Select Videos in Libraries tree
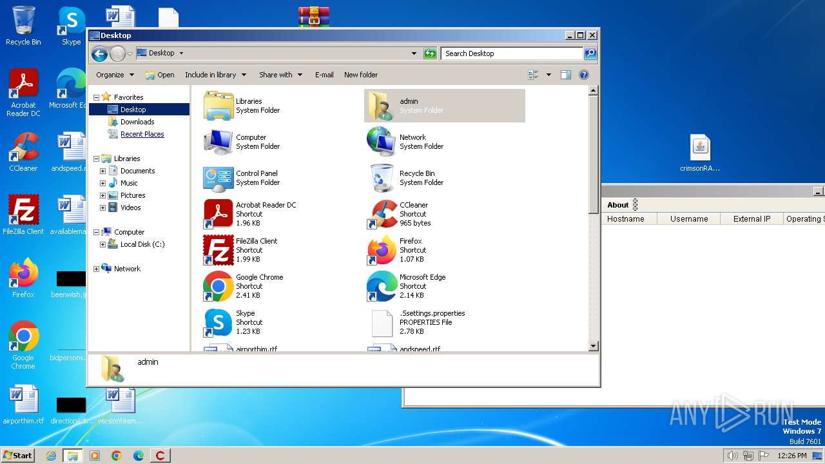825x464 pixels. pos(130,208)
